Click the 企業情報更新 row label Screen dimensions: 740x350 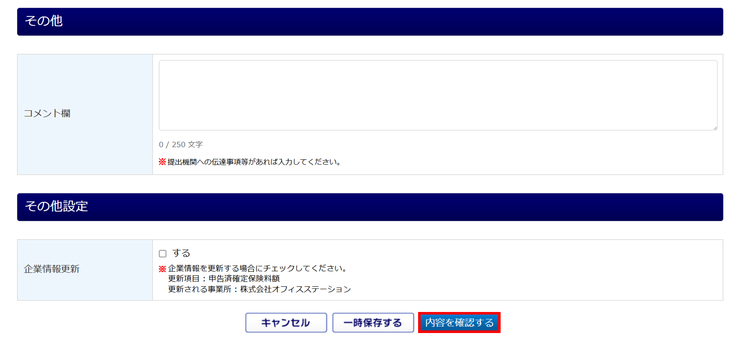52,269
